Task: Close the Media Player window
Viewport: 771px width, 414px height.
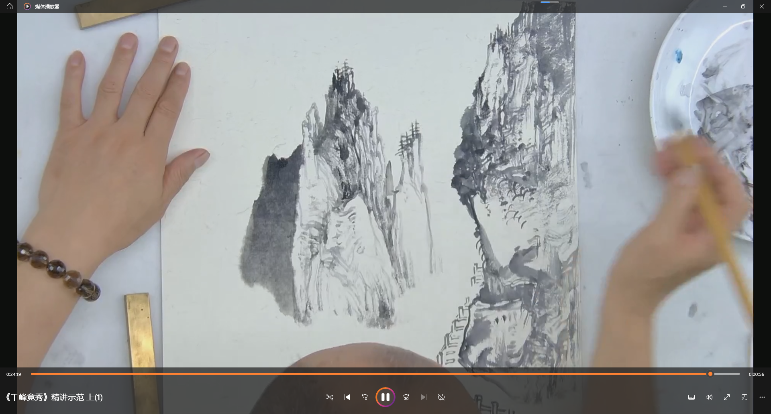Action: [x=762, y=6]
